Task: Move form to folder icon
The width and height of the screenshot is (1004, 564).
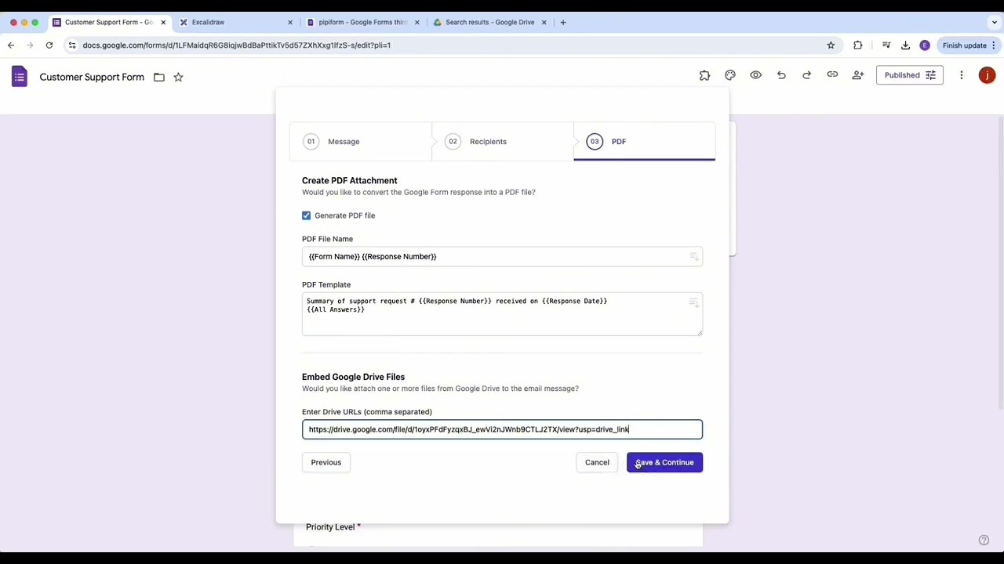Action: pyautogui.click(x=159, y=77)
